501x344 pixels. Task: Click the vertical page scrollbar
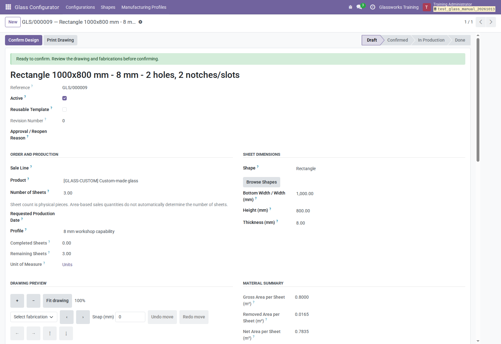478,99
